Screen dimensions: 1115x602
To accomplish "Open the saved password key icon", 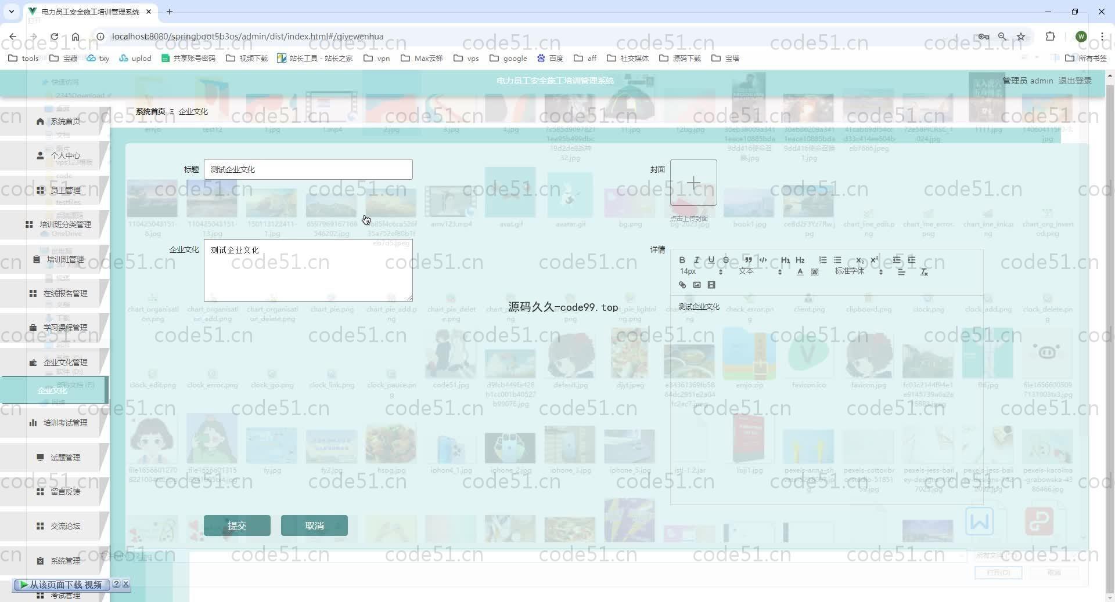I will [x=983, y=36].
